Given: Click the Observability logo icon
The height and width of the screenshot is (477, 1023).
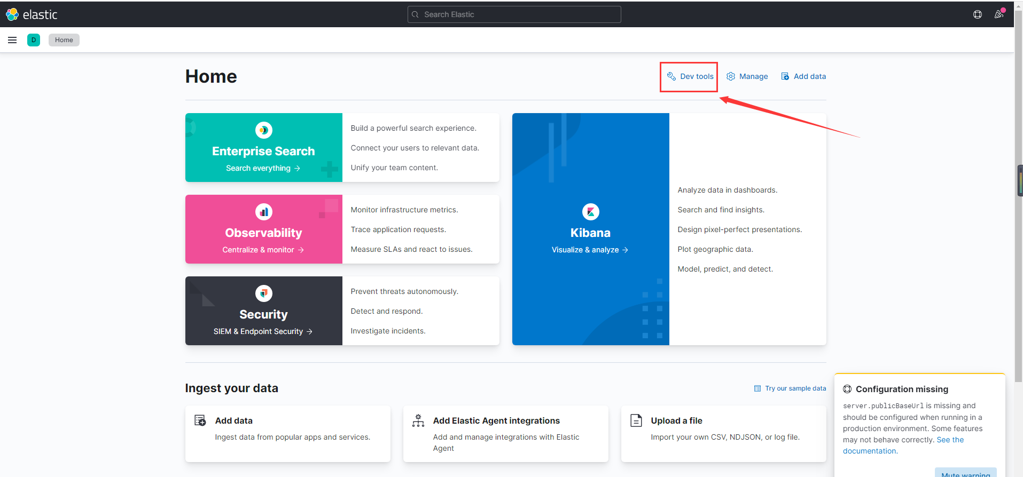Looking at the screenshot, I should [263, 212].
